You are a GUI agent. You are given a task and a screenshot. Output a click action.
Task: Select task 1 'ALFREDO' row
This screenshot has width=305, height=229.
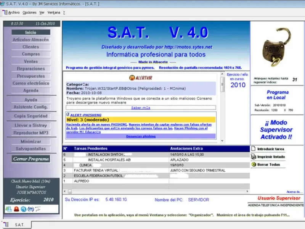(x=156, y=181)
